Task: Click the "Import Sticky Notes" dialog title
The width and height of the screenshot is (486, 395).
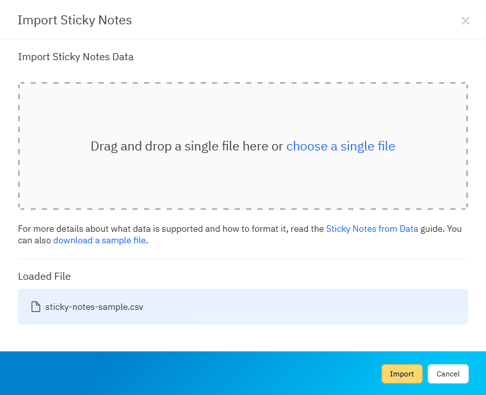Action: coord(74,20)
